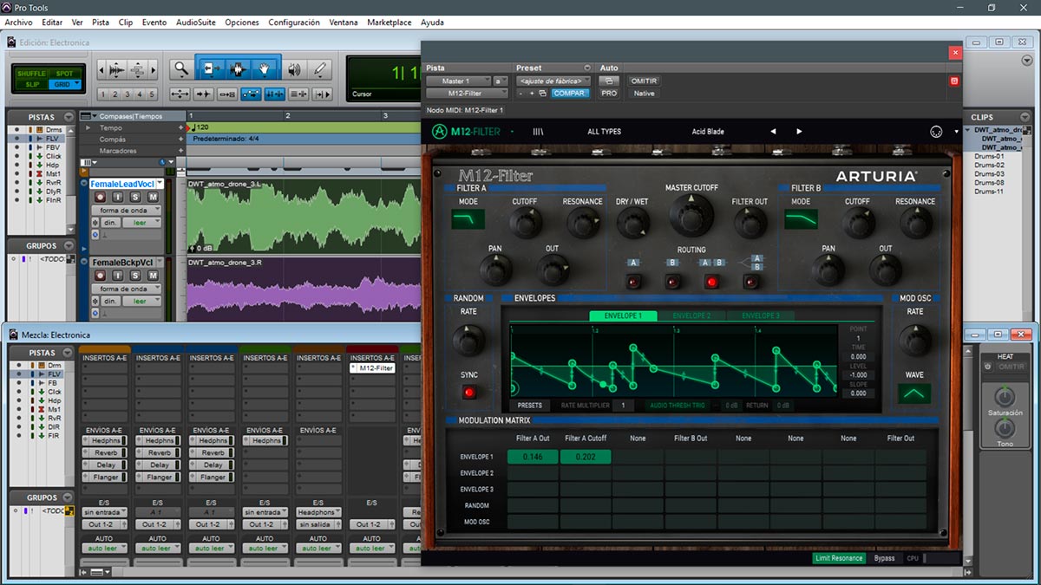
Task: Click the M12-Filter insert on the mixer
Action: coord(372,368)
